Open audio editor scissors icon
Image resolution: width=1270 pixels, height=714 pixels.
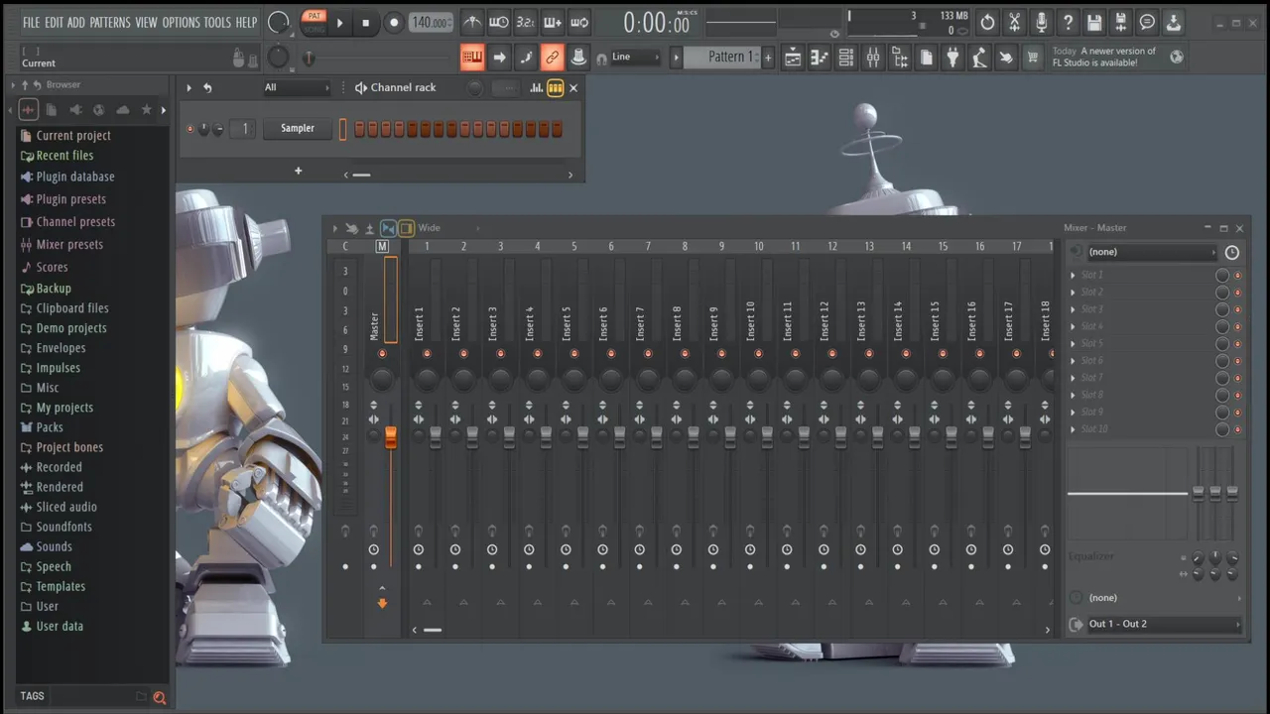(1014, 23)
